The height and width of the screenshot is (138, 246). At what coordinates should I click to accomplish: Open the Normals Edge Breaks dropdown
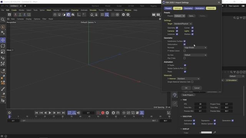pyautogui.click(x=195, y=48)
